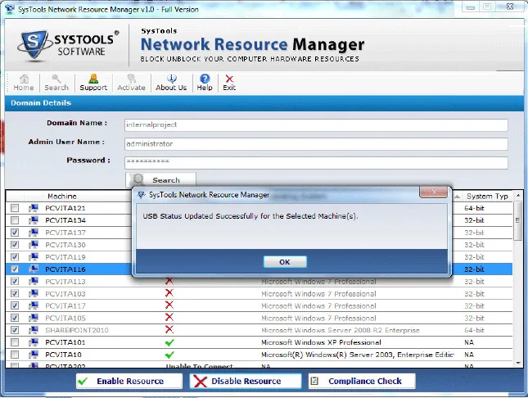
Task: Click green check status for PCVITA10
Action: pyautogui.click(x=169, y=355)
